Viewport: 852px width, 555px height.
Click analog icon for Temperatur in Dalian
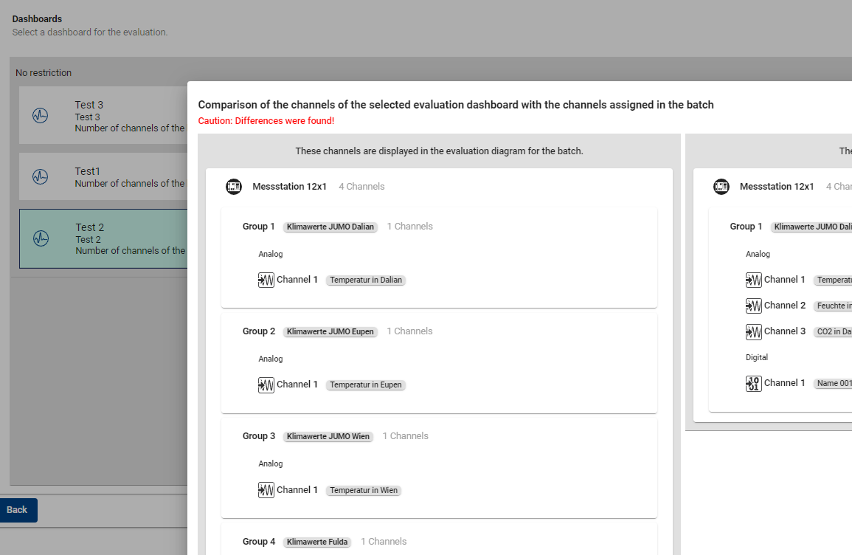point(266,280)
